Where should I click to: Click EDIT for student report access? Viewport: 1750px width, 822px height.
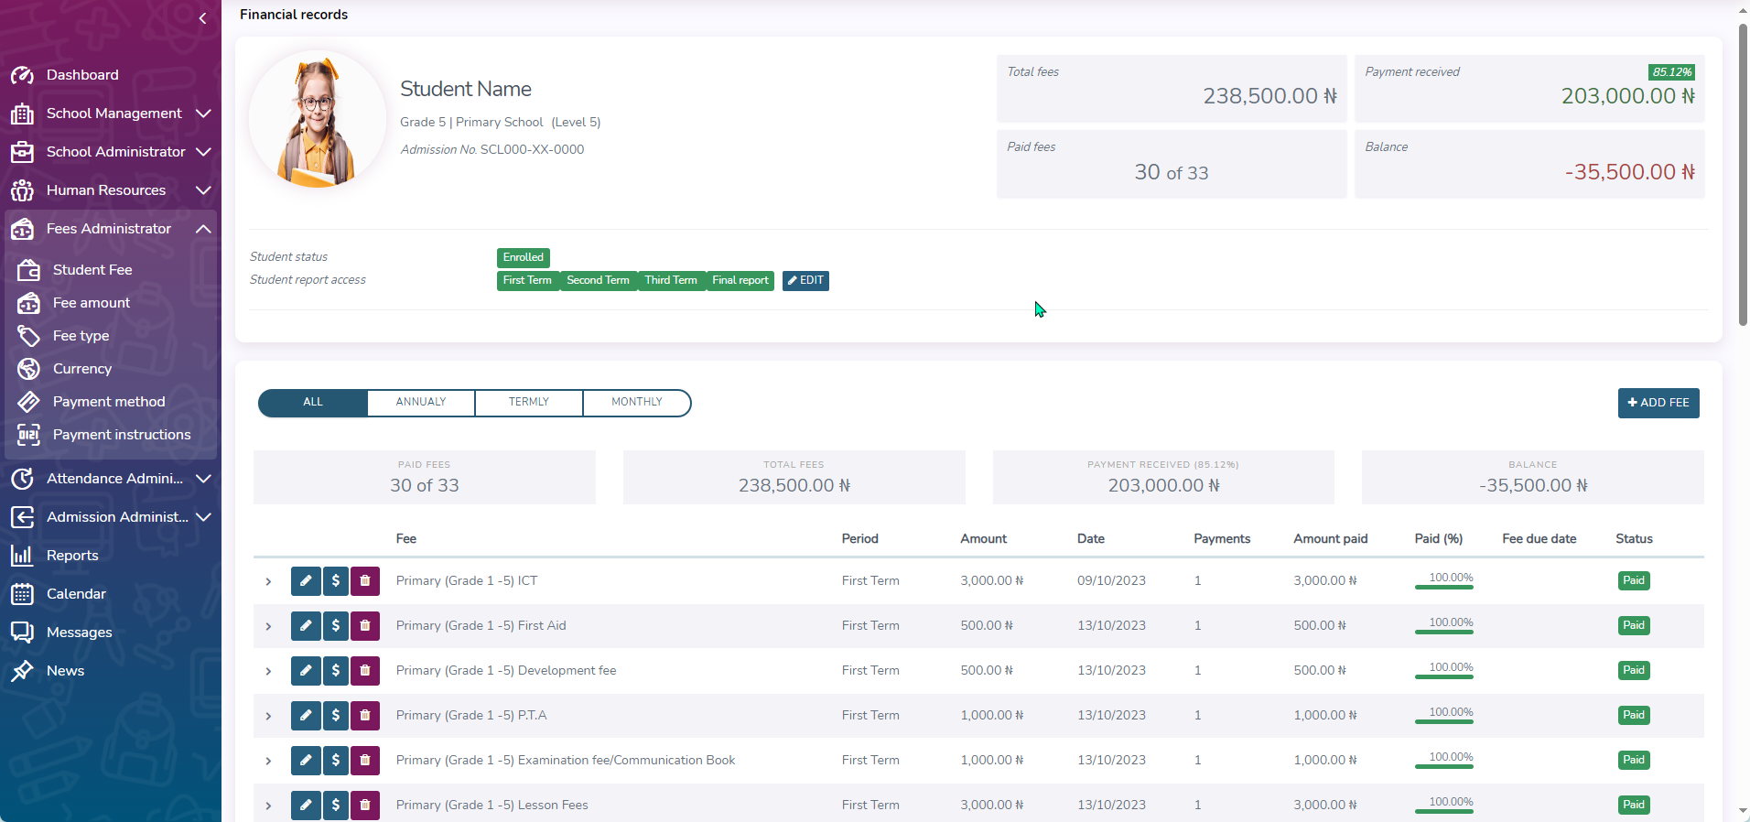(805, 280)
